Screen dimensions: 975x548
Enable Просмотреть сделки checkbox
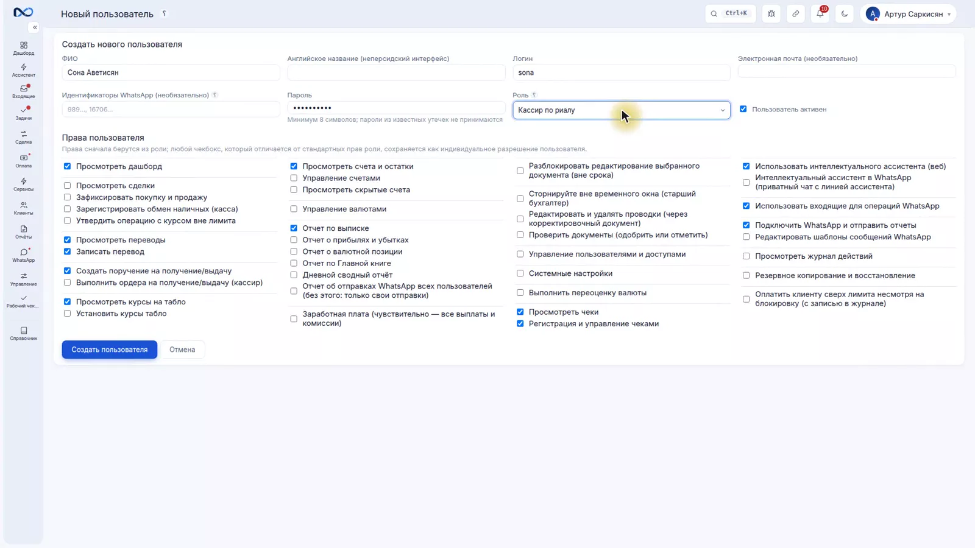(x=67, y=186)
